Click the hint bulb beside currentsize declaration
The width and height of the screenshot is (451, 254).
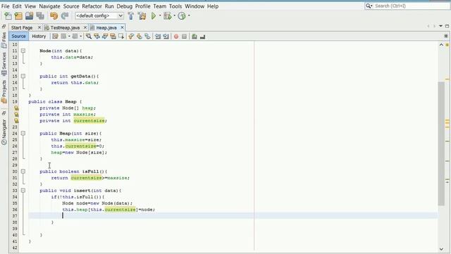coord(16,121)
